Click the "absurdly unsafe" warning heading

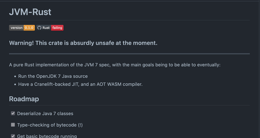click(83, 43)
